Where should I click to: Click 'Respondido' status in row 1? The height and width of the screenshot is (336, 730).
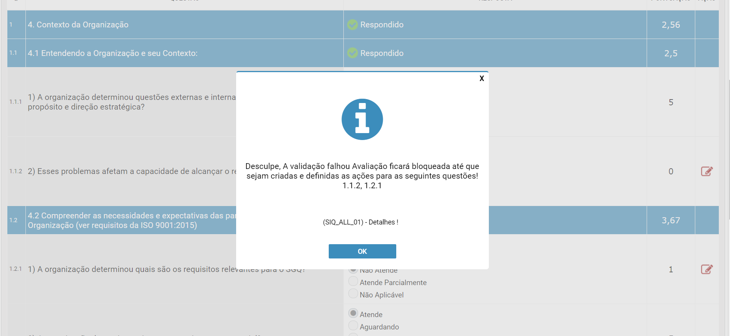point(382,25)
